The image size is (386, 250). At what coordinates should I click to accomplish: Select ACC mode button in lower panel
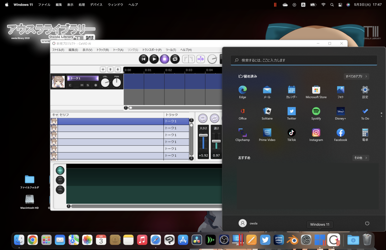[x=60, y=170]
